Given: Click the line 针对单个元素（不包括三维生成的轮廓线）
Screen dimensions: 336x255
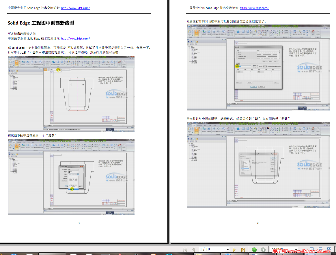Looking at the screenshot, I should point(64,52).
